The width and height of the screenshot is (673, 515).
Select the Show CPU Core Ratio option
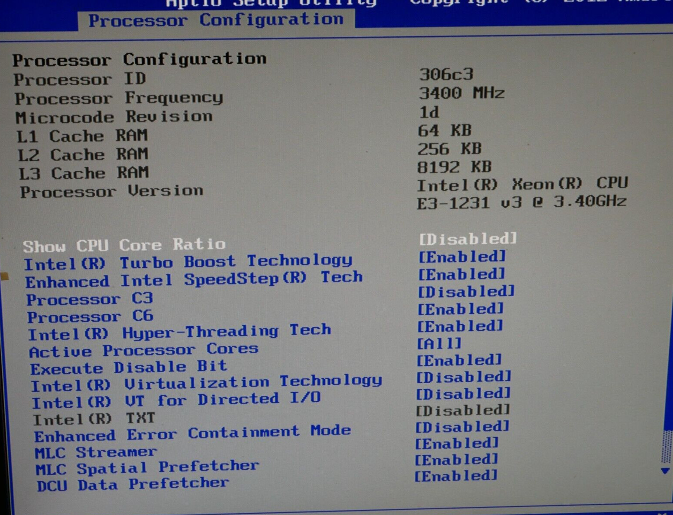click(x=124, y=246)
